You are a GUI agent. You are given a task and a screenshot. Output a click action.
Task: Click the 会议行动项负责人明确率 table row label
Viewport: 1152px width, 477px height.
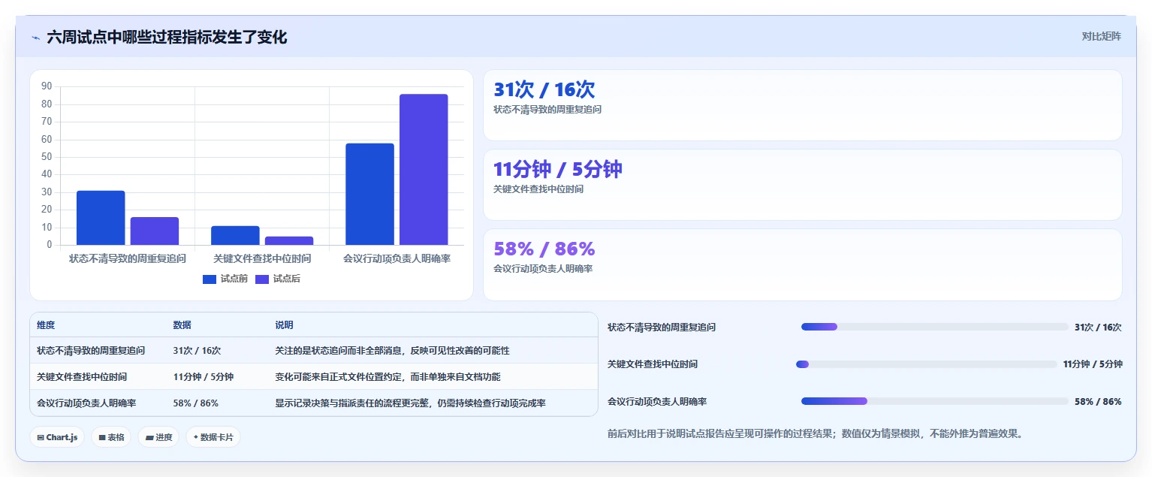[x=86, y=403]
